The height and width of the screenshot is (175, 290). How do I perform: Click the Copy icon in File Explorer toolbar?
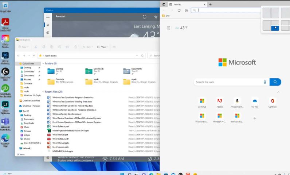[x=44, y=47]
